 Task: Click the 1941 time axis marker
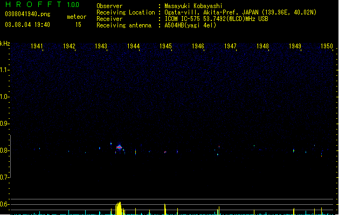tap(37, 46)
